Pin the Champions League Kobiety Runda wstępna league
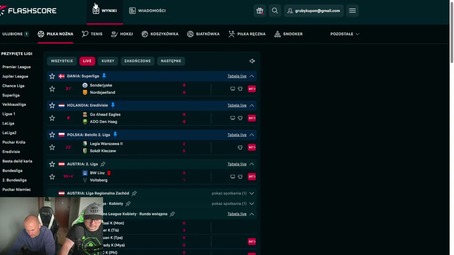The height and width of the screenshot is (255, 454). click(x=172, y=214)
